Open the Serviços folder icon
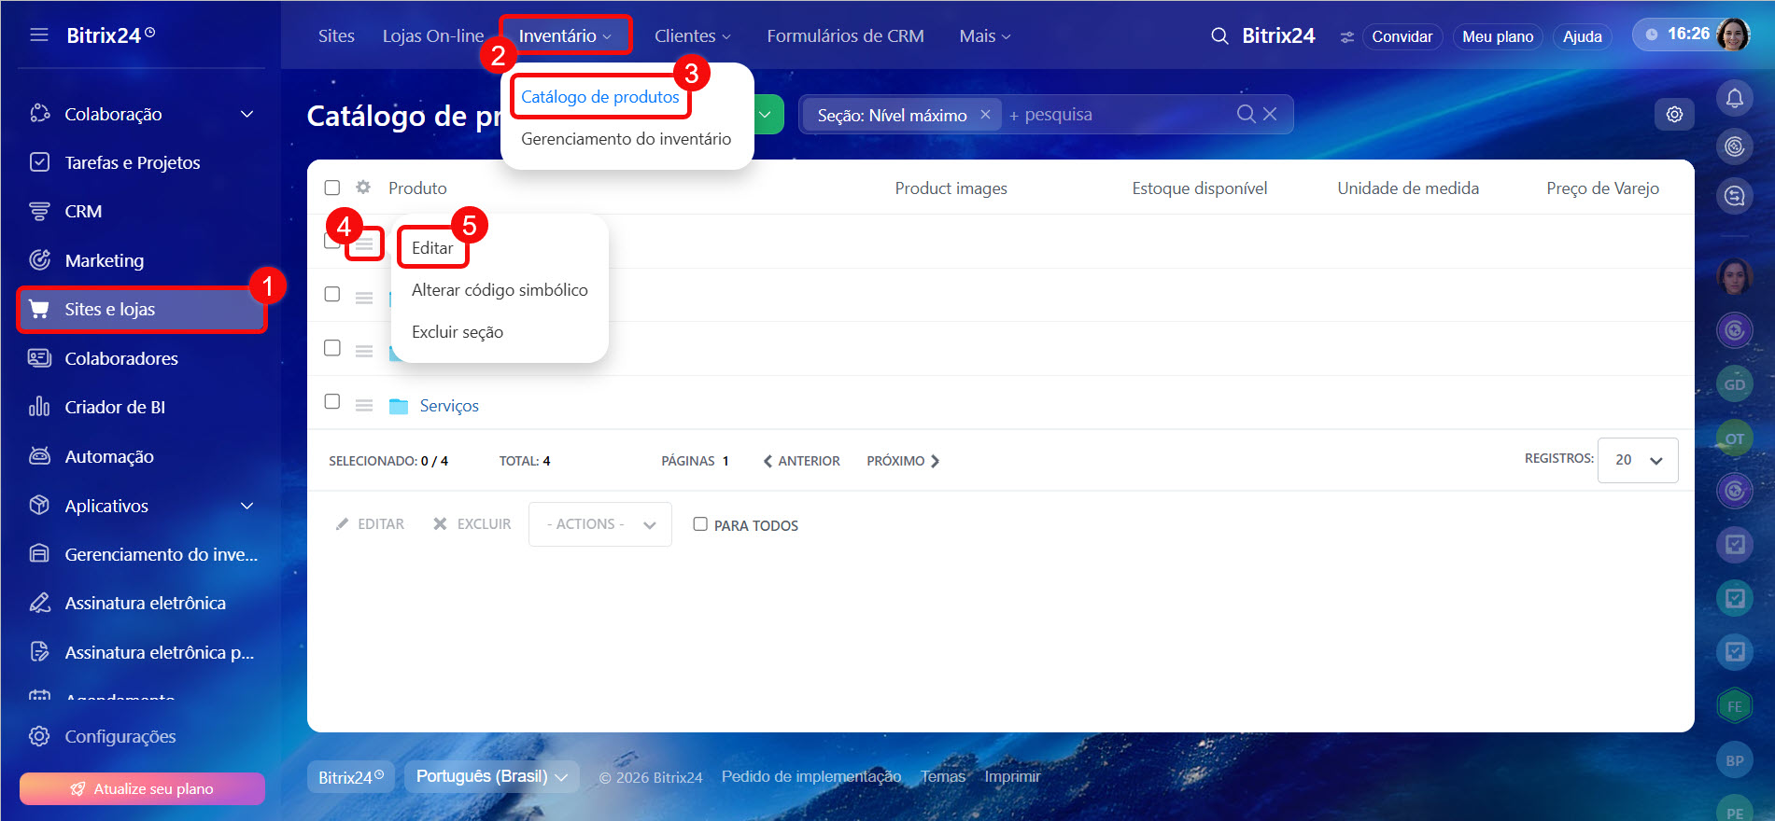Screen dimensions: 1775x821 (x=399, y=406)
